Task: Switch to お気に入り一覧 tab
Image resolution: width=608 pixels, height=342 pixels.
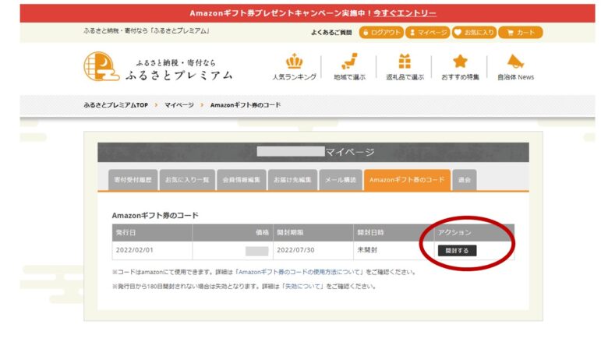Action: [x=187, y=180]
